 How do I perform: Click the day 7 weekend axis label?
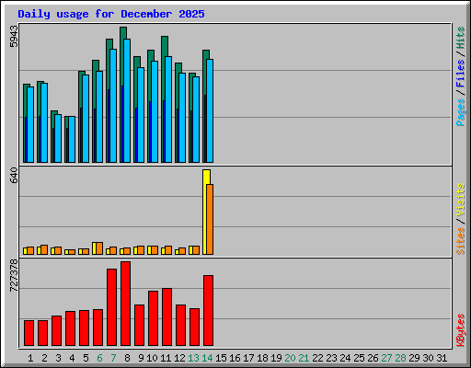[x=113, y=358]
